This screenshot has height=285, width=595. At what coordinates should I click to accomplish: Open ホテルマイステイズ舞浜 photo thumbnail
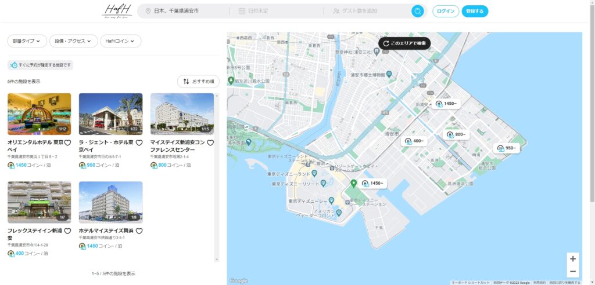point(111,202)
